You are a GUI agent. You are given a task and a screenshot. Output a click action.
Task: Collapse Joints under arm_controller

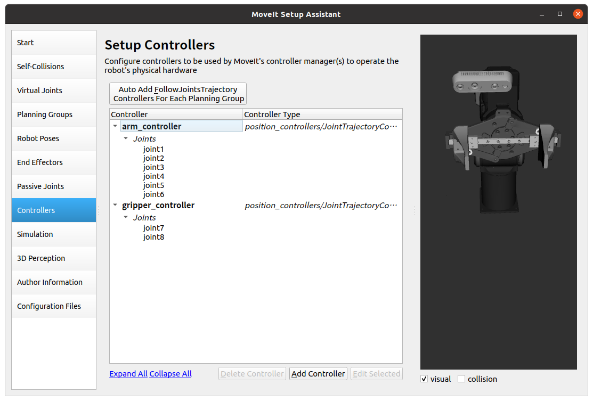tap(126, 138)
